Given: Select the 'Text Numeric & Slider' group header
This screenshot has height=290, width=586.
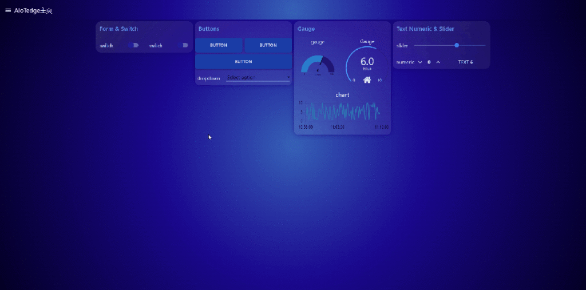Looking at the screenshot, I should coord(425,29).
